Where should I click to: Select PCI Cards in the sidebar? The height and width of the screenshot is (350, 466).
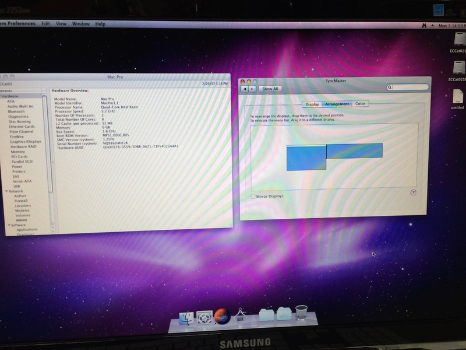(19, 156)
